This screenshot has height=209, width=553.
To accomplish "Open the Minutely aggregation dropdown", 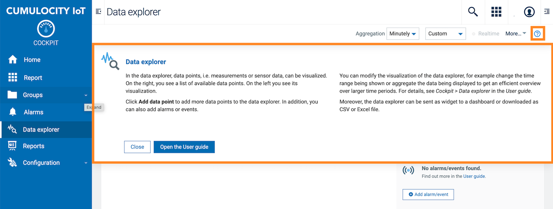I will [402, 34].
